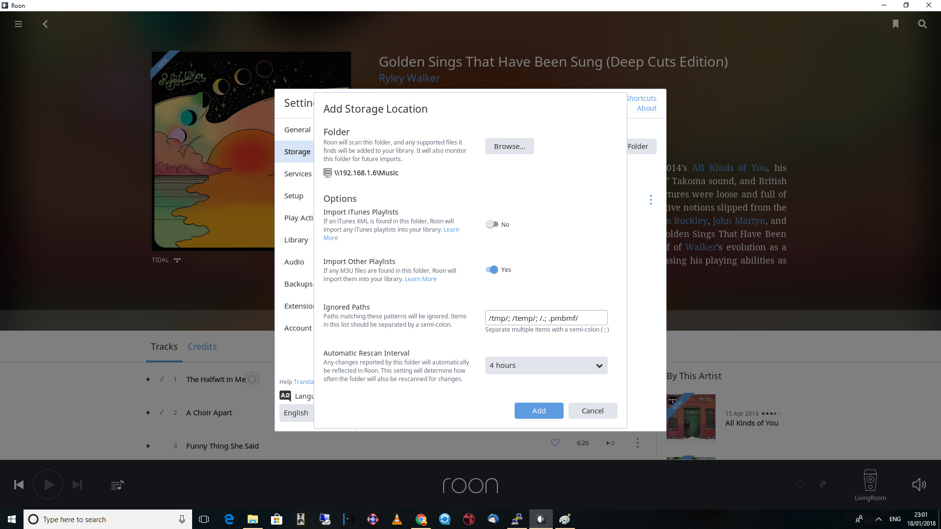Toggle Import iTunes Playlists switch
941x529 pixels.
492,224
